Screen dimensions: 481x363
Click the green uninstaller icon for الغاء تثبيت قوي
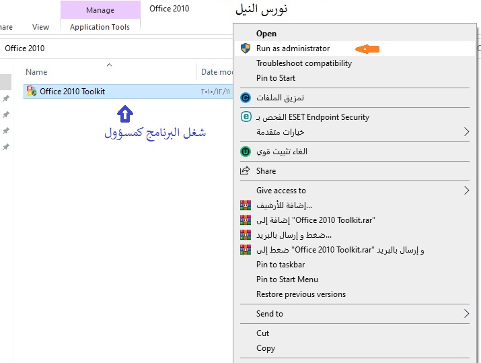[246, 152]
